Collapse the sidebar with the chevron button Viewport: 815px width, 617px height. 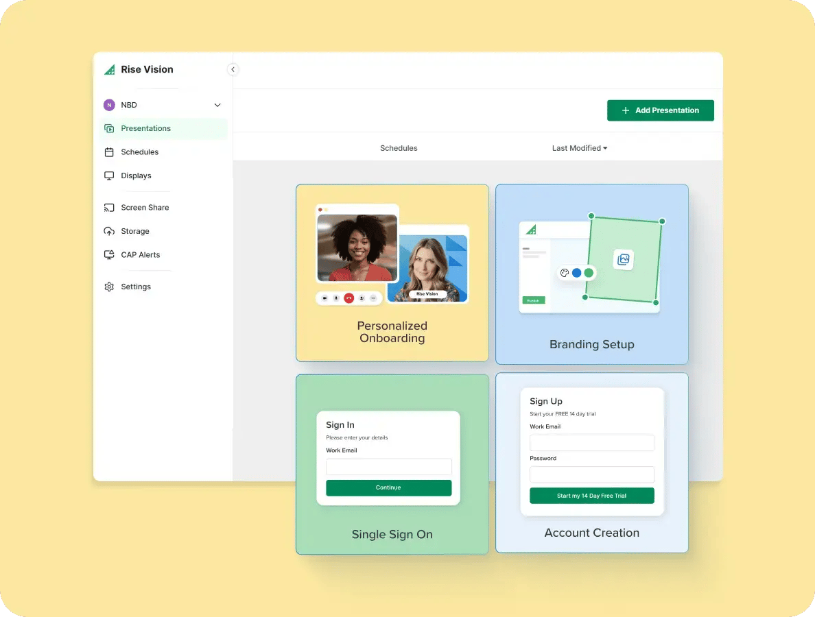coord(233,69)
